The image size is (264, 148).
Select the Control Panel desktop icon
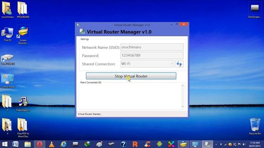click(7, 81)
